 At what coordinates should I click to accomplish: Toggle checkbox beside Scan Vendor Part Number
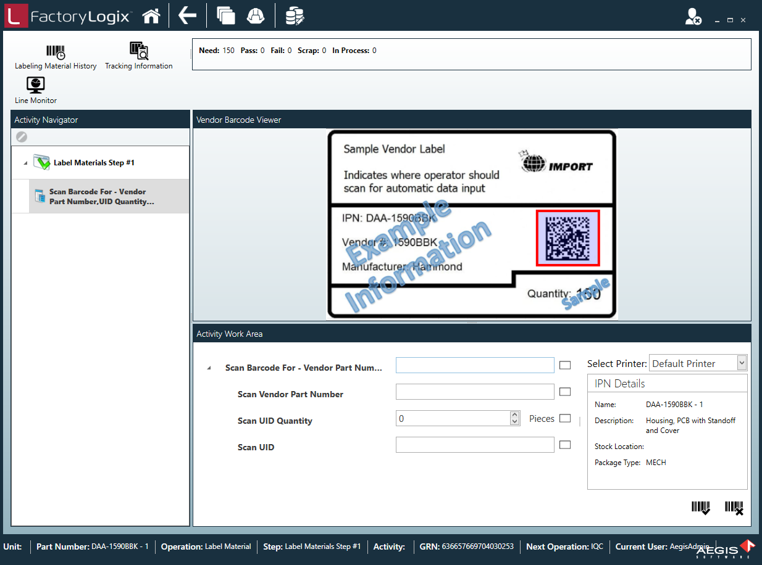tap(564, 392)
